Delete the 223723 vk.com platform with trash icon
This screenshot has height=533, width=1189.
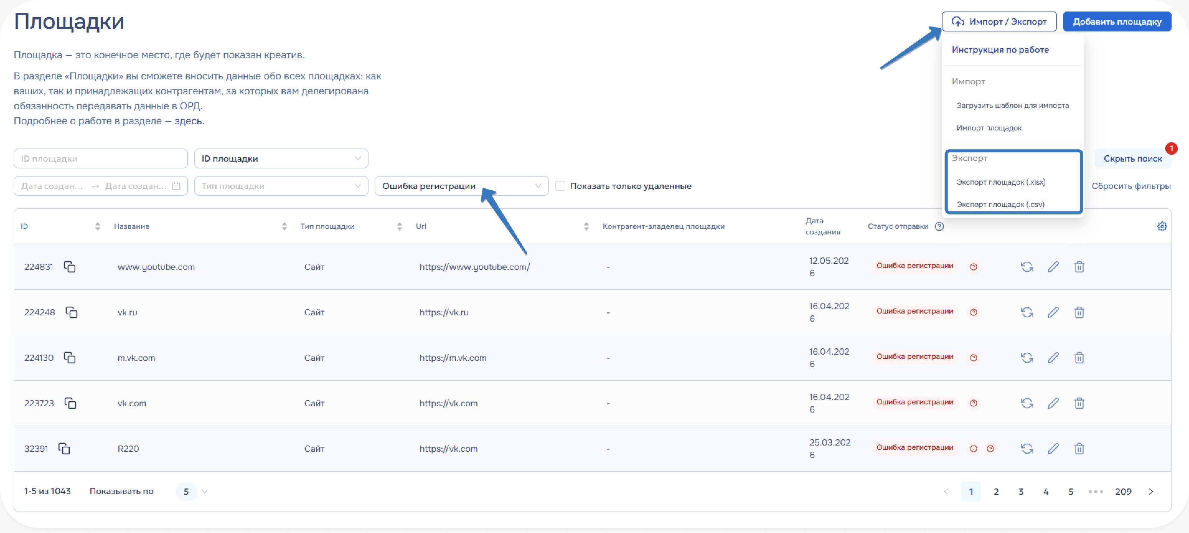click(x=1079, y=403)
